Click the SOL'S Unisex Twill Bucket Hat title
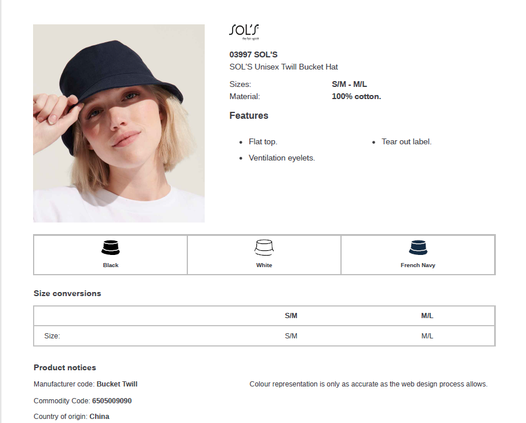This screenshot has width=526, height=423. tap(284, 67)
